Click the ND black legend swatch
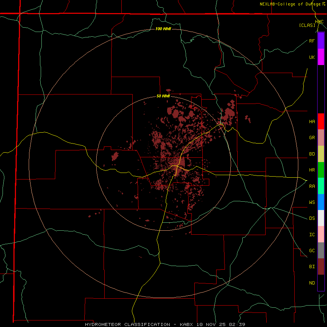Viewport: 327px width, 327px height. click(321, 283)
